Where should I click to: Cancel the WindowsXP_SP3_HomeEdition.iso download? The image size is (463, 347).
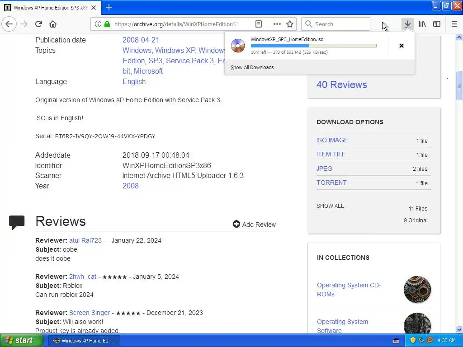point(402,46)
